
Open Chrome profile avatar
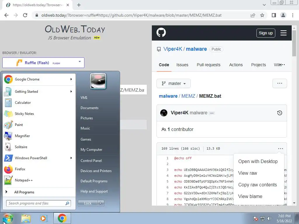point(283,15)
